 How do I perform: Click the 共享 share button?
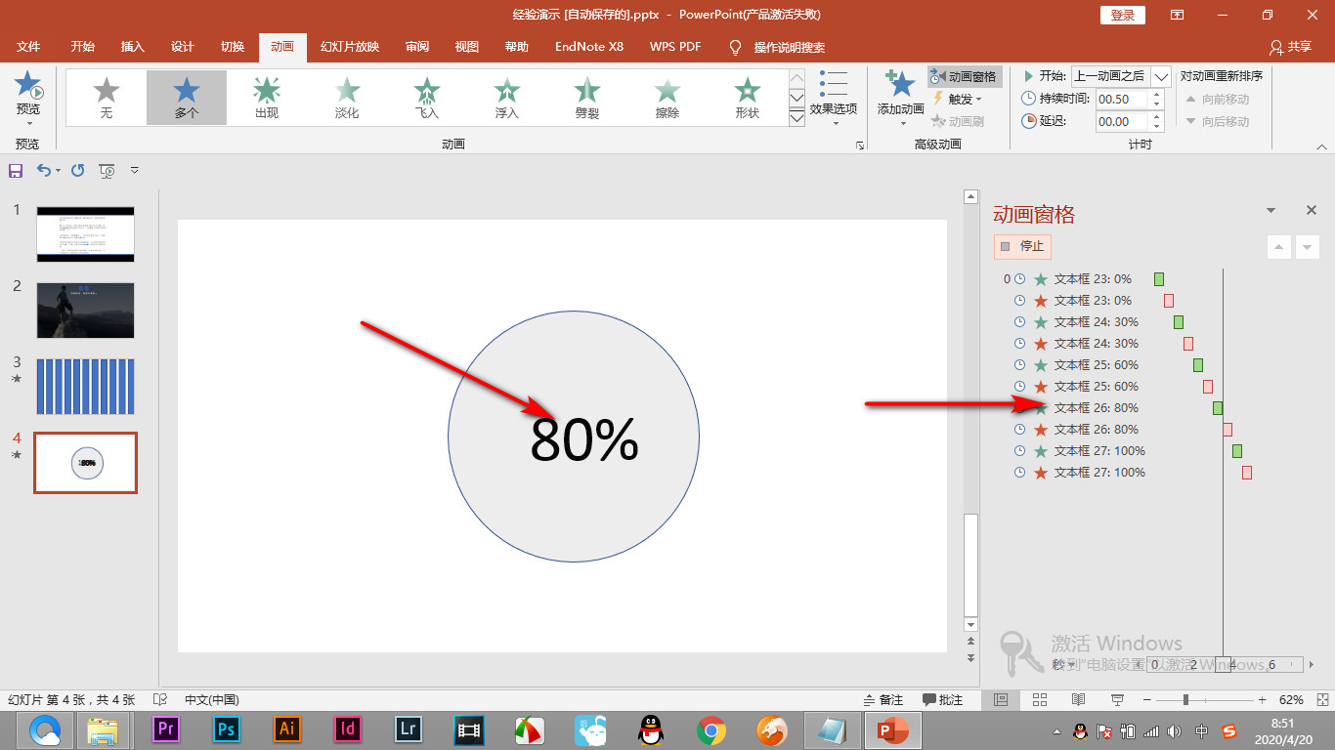[1290, 47]
